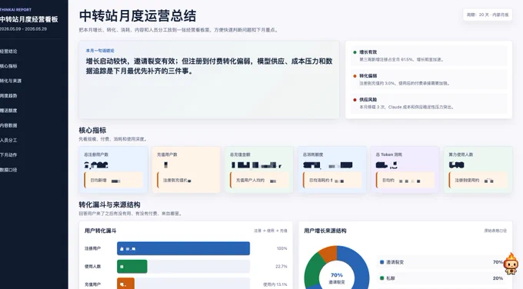Click the orange segment of the donut chart

(328, 253)
